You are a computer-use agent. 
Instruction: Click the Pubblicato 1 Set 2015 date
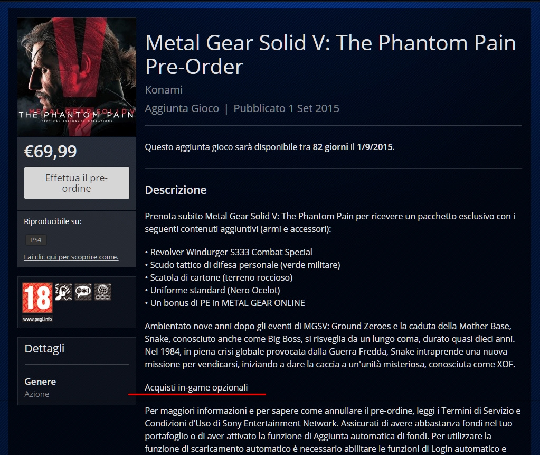point(287,108)
